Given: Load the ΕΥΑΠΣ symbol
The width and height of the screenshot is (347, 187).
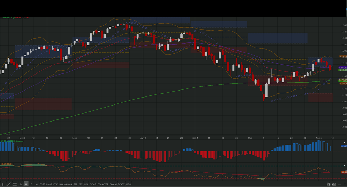Looking at the screenshot, I should coord(121,184).
